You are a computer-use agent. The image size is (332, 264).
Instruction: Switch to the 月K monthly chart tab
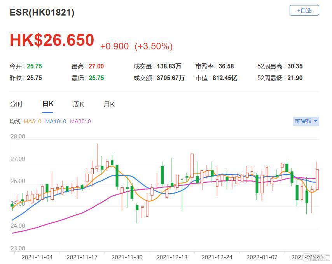click(x=109, y=104)
